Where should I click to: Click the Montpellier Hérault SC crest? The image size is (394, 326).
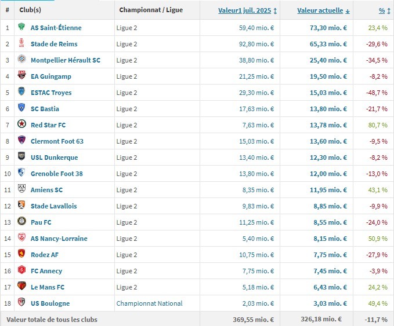(21, 59)
